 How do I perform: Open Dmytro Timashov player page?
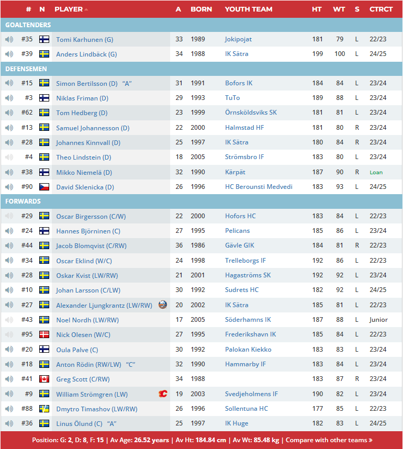(96, 409)
